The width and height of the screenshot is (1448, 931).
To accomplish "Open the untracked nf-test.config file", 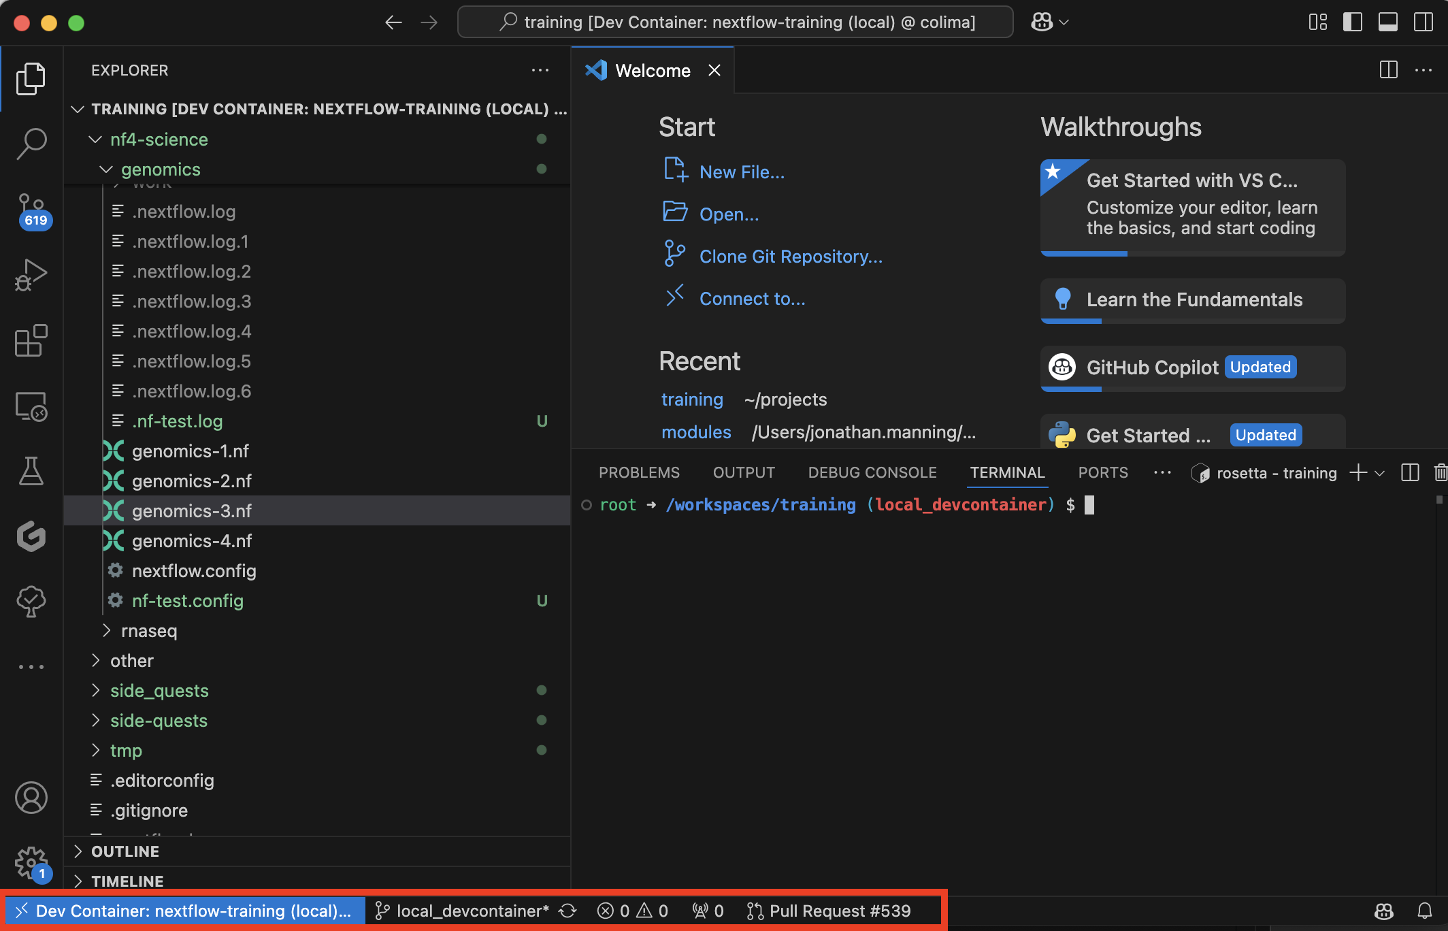I will click(x=317, y=601).
